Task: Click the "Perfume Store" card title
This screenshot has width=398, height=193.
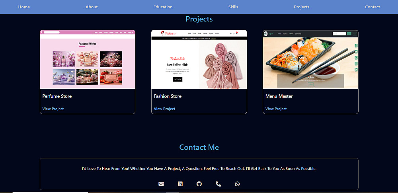Action: click(57, 96)
